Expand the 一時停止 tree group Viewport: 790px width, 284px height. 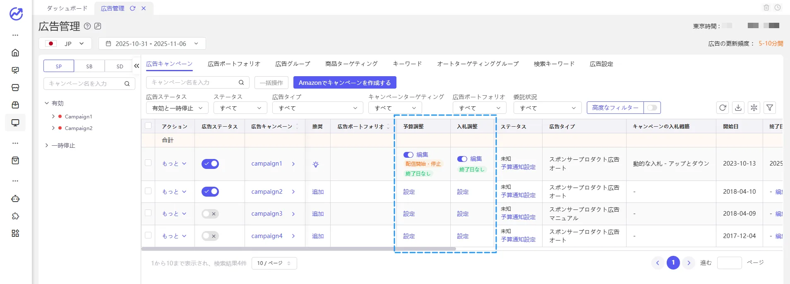click(47, 145)
